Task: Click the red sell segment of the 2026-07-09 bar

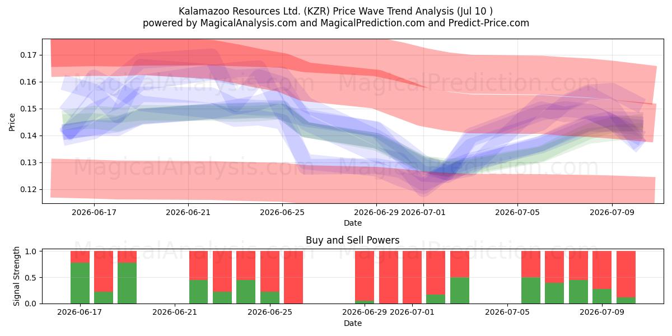Action: [x=602, y=270]
